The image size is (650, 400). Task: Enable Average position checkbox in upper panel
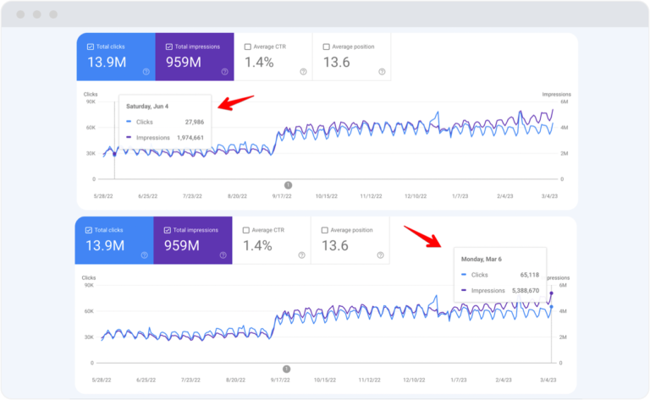tap(327, 47)
